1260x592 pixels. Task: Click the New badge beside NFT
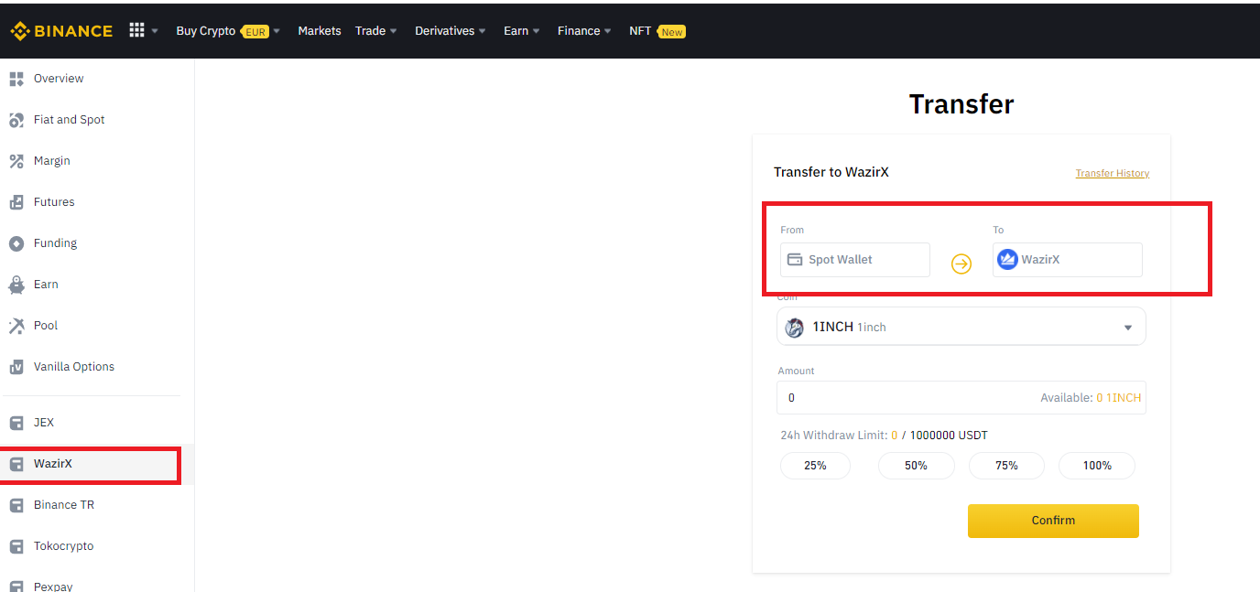coord(672,32)
